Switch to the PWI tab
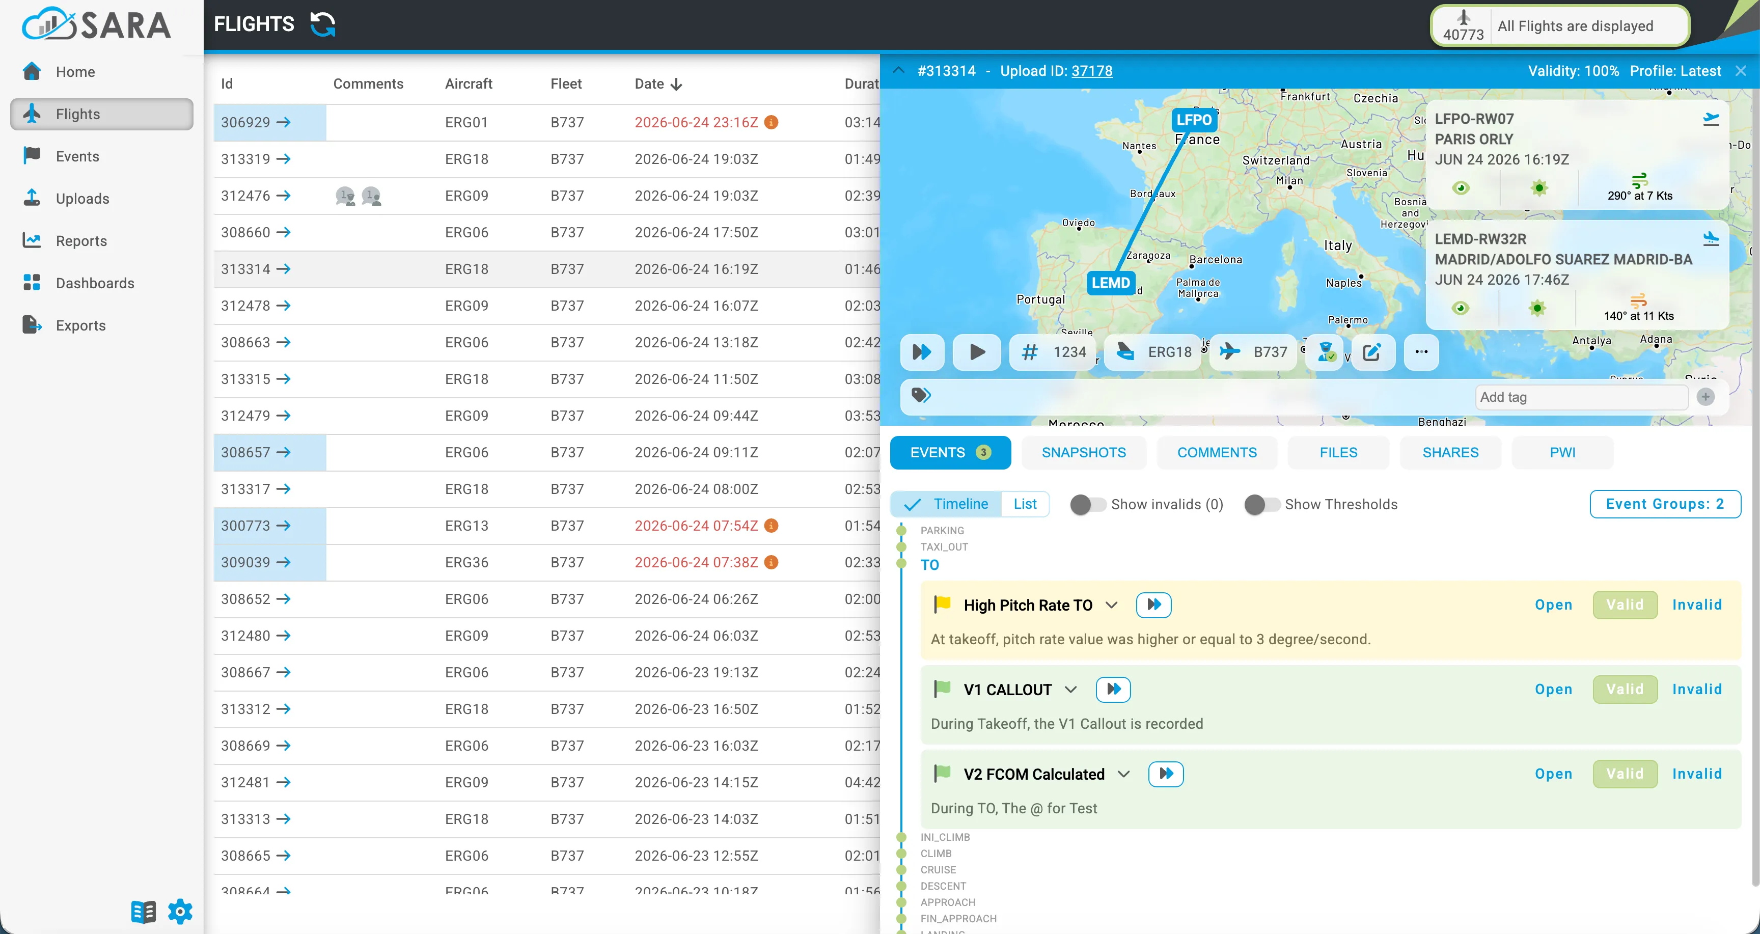This screenshot has height=934, width=1760. 1562,453
